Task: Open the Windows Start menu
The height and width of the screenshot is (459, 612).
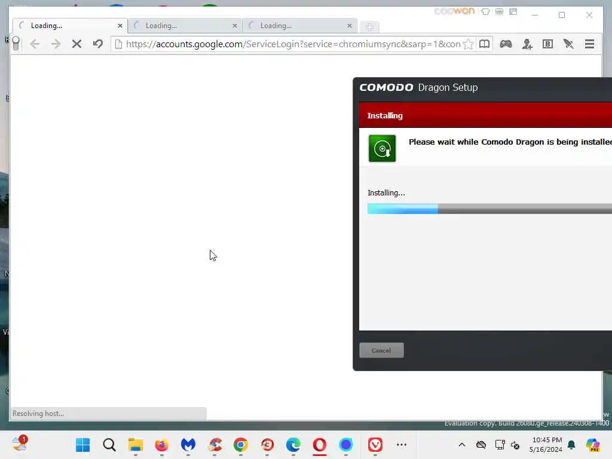Action: coord(82,445)
